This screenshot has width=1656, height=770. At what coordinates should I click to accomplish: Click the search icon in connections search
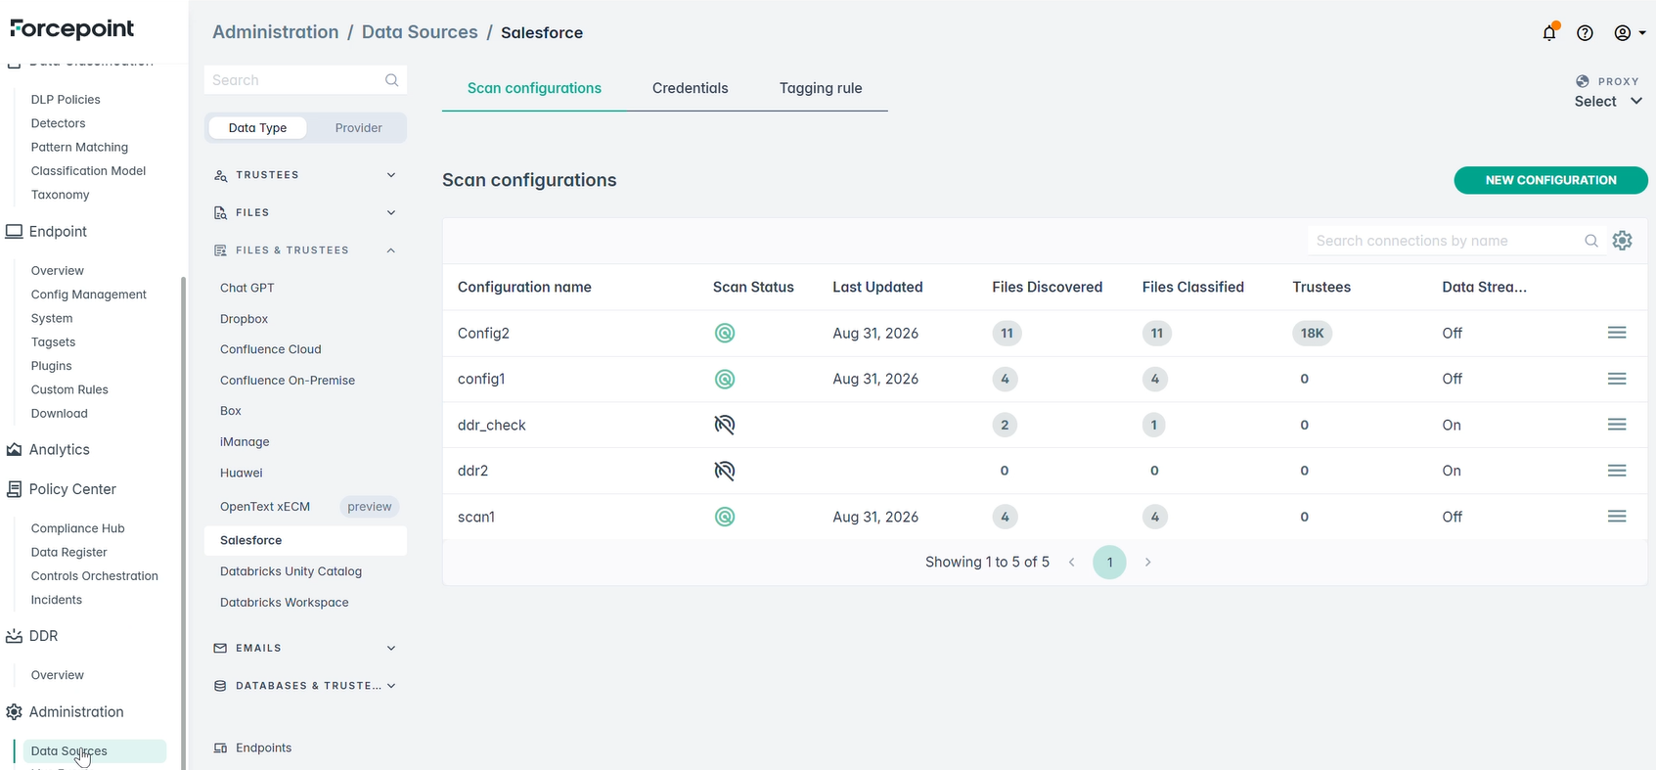pos(1591,241)
